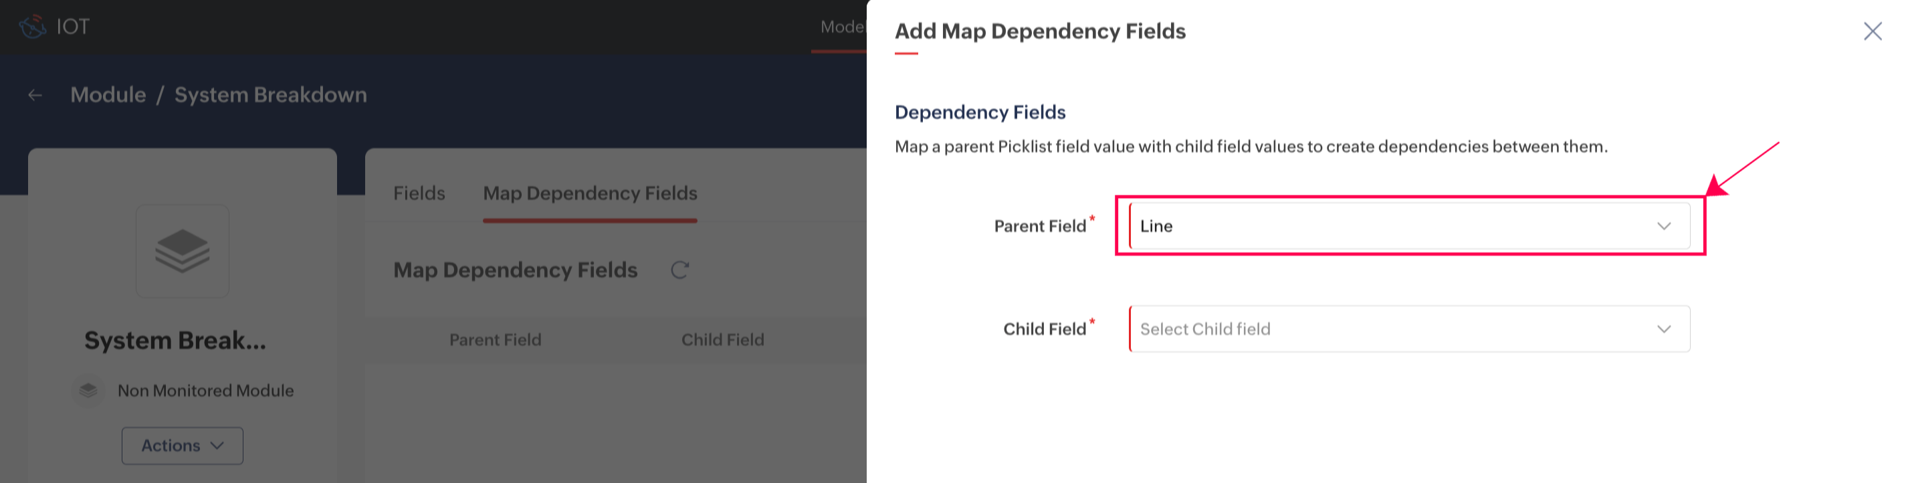The image size is (1914, 483).
Task: Select the Map Dependency Fields tab
Action: [590, 193]
